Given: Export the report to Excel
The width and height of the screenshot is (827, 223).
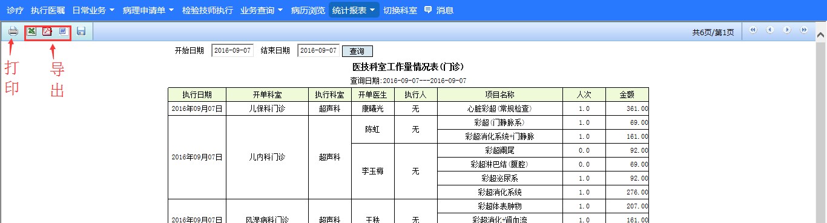Looking at the screenshot, I should 31,31.
